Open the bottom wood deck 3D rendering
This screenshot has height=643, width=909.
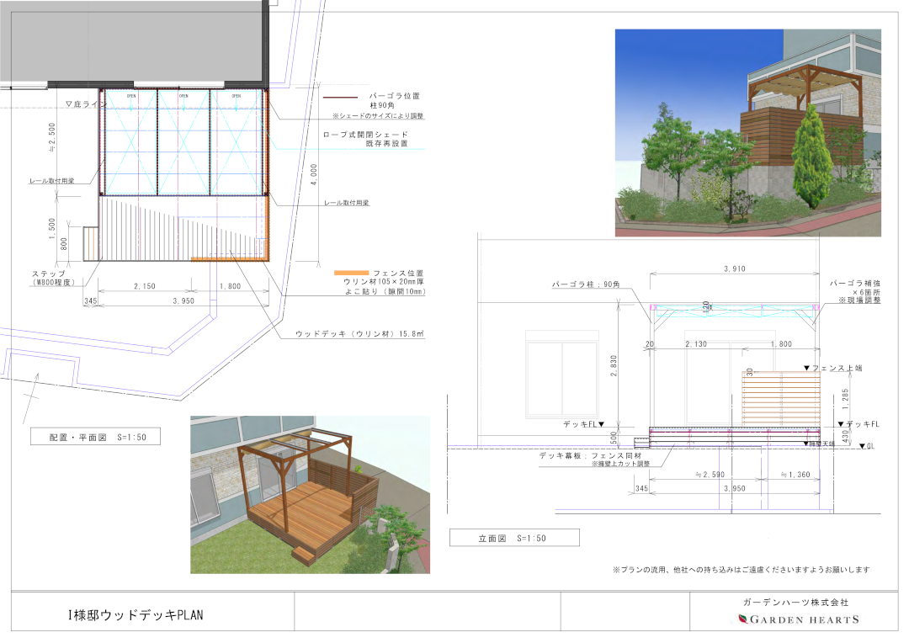pos(310,494)
